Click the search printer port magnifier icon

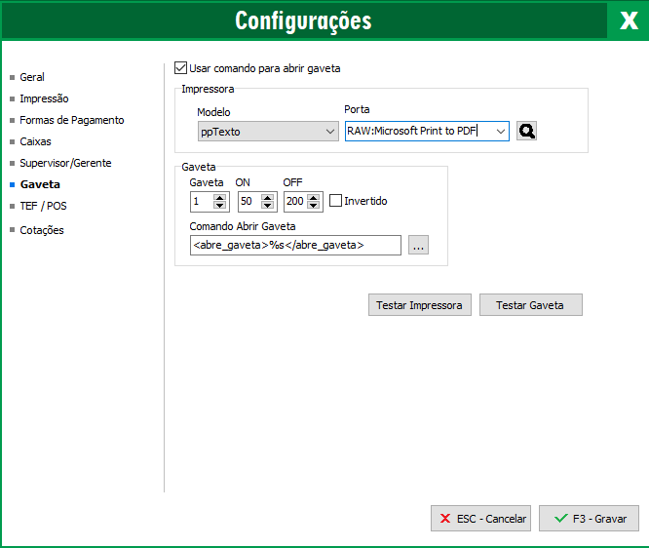click(x=527, y=132)
